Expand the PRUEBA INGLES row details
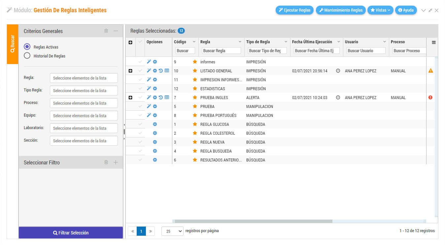Screen dimensions: 445x245 [130, 97]
